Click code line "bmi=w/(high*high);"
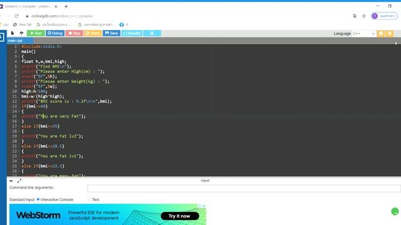401x225 pixels. [x=43, y=96]
